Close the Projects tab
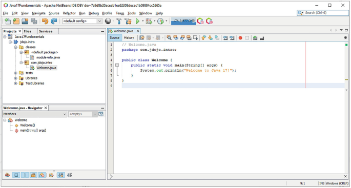351x188 pixels. click(x=19, y=31)
